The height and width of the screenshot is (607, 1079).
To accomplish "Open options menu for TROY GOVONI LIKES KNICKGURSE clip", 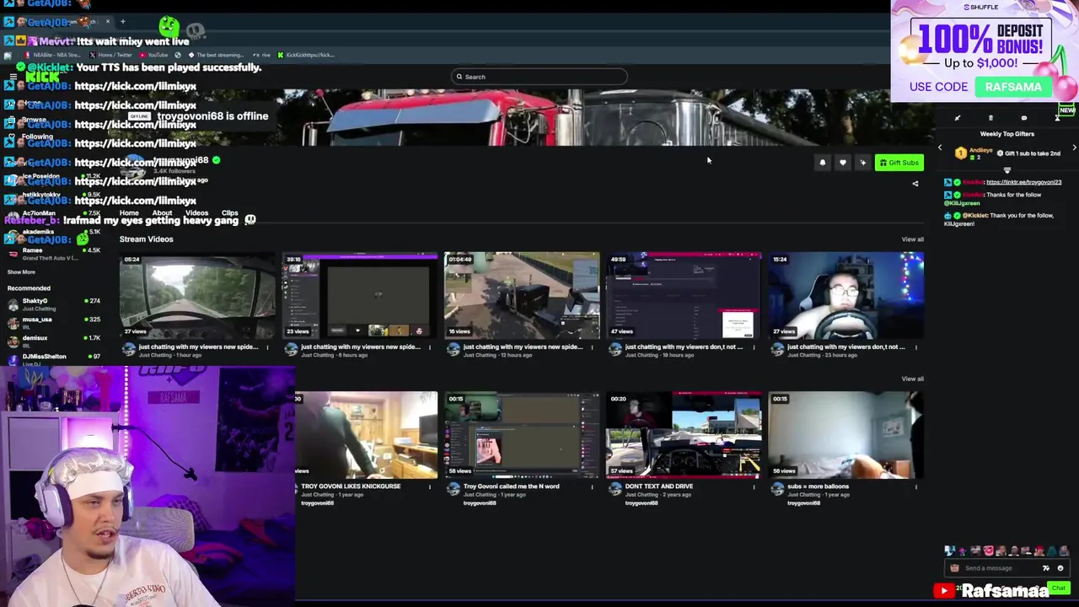I will coord(429,486).
